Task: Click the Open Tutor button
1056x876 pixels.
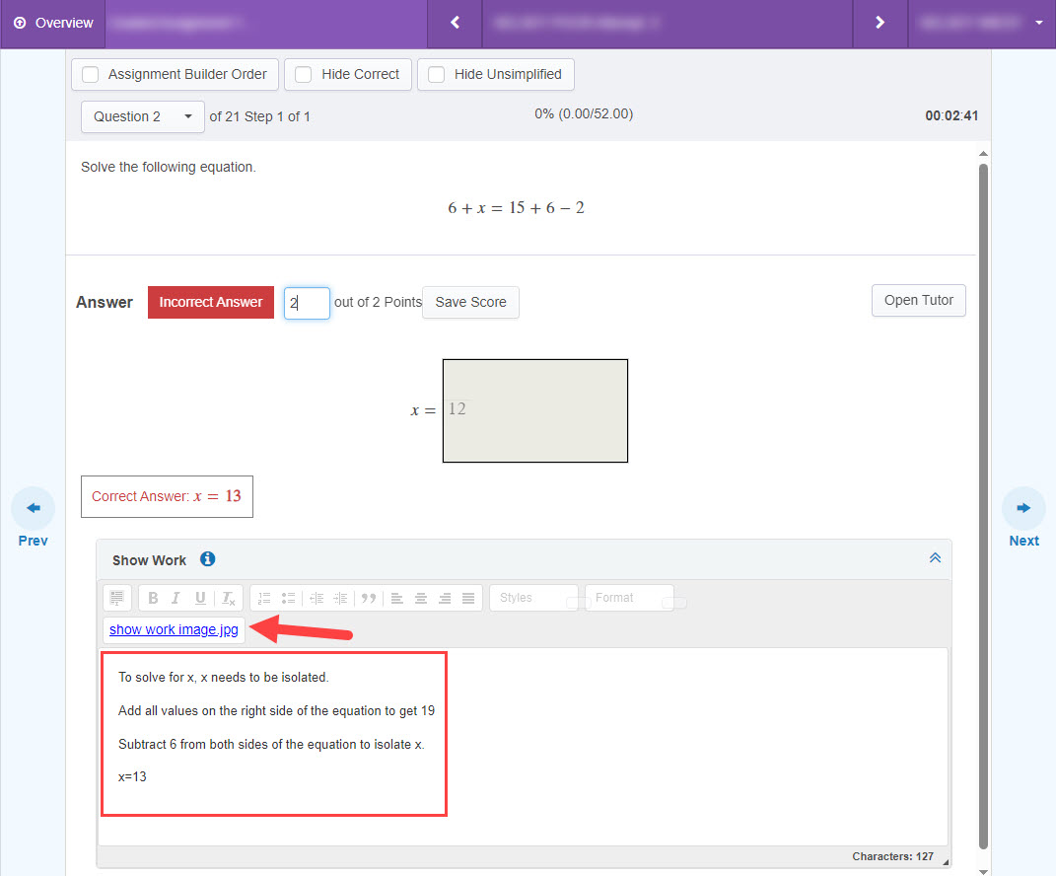Action: pyautogui.click(x=918, y=301)
